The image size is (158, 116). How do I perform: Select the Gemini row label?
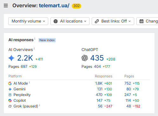[x=19, y=89]
